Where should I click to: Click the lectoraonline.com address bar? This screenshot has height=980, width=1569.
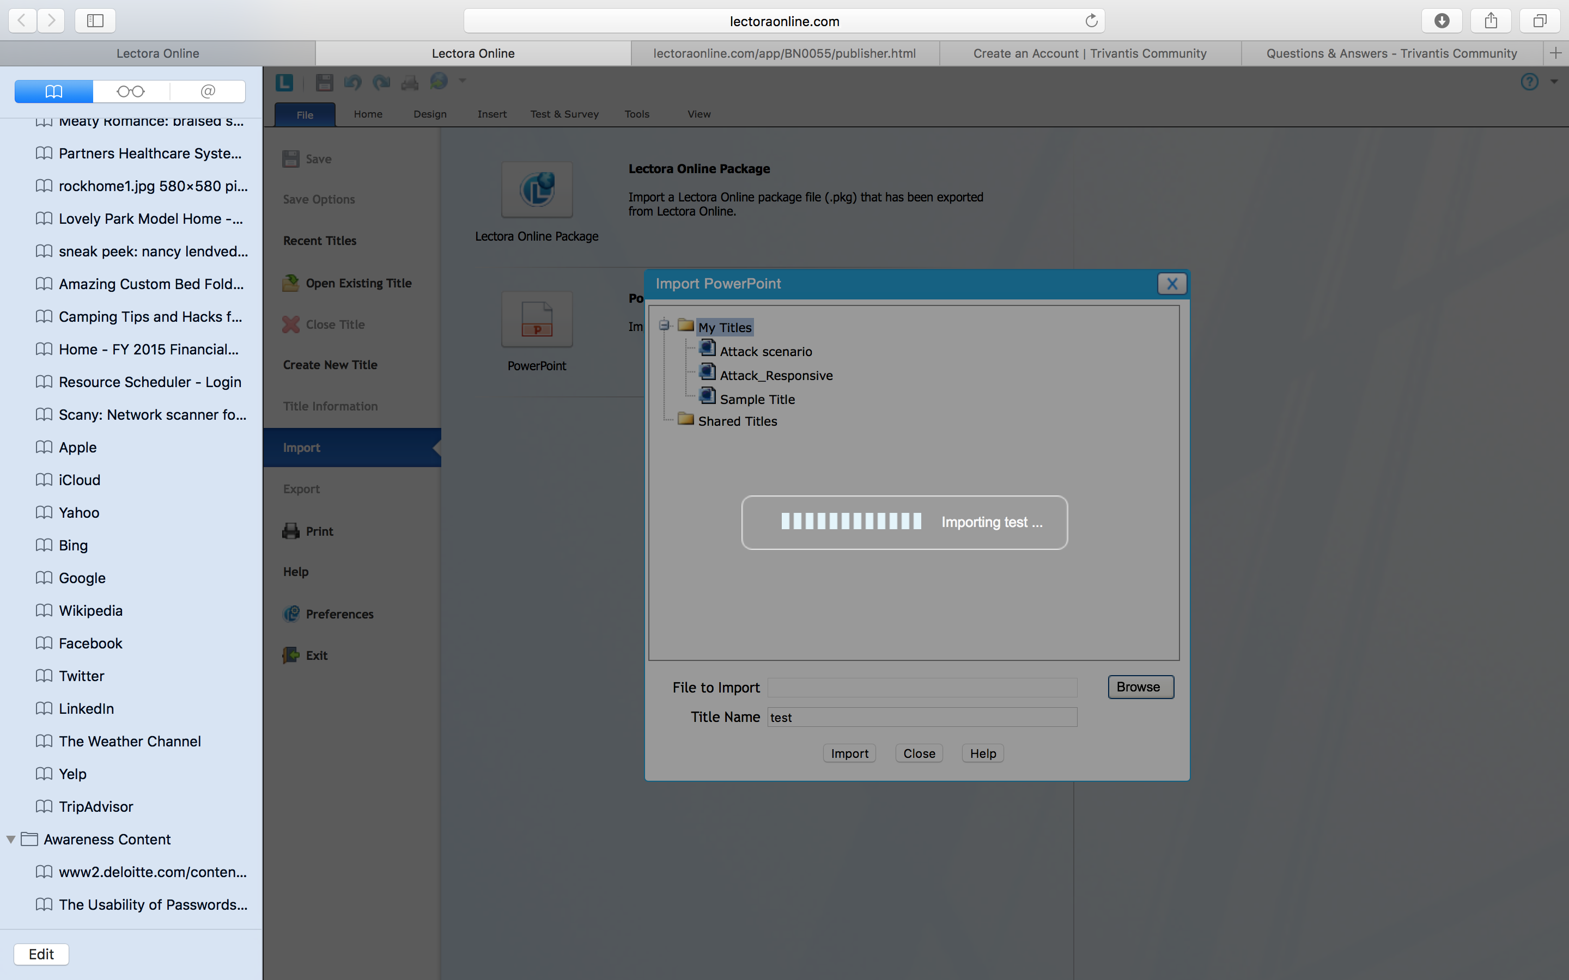coord(784,21)
